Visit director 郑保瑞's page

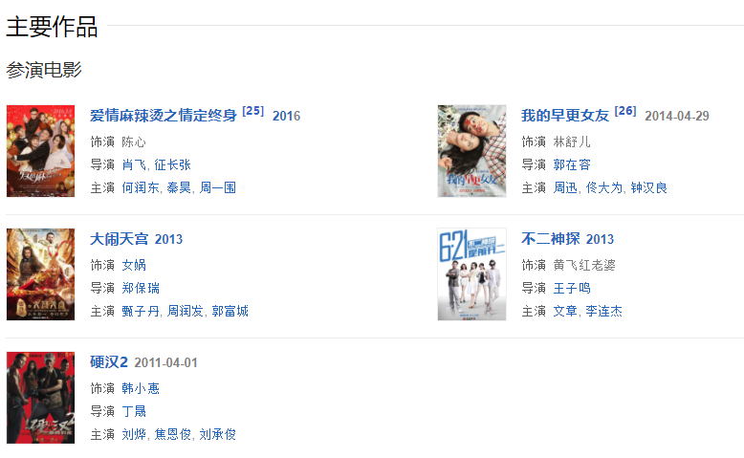141,288
